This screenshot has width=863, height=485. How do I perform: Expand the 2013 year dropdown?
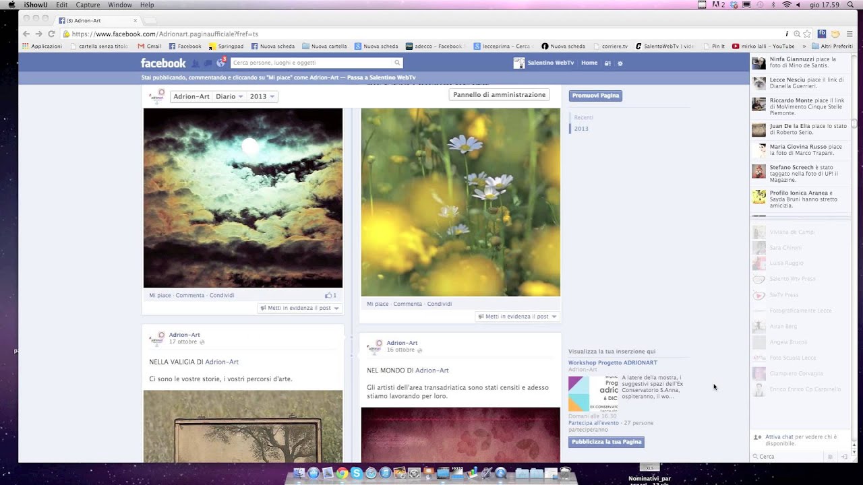262,96
